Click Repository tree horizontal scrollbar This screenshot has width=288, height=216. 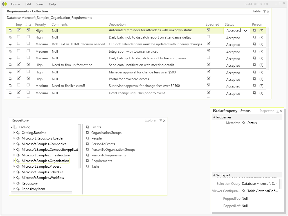(x=42, y=193)
